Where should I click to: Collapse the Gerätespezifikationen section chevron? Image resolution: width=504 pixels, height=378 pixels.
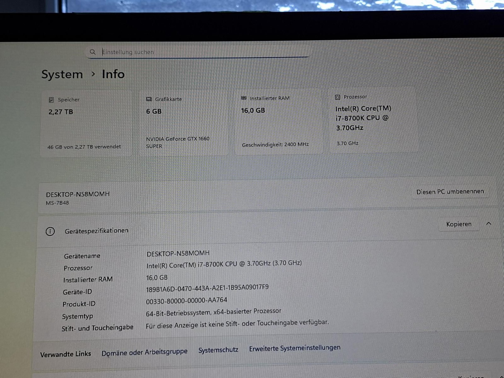tap(489, 224)
